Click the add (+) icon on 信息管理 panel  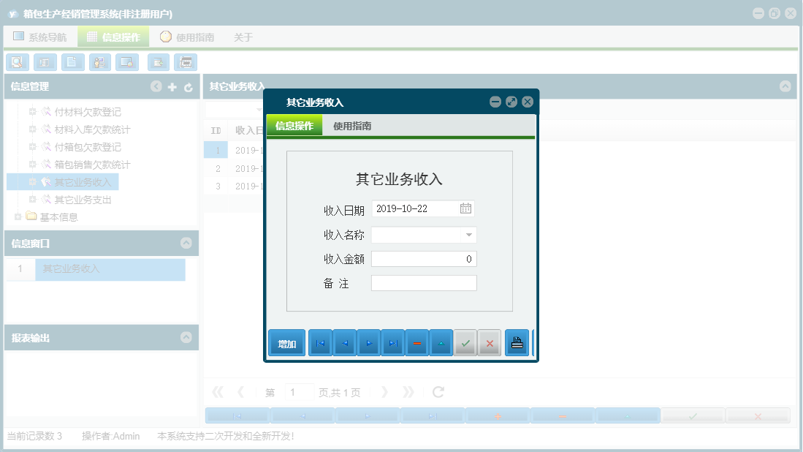point(172,86)
